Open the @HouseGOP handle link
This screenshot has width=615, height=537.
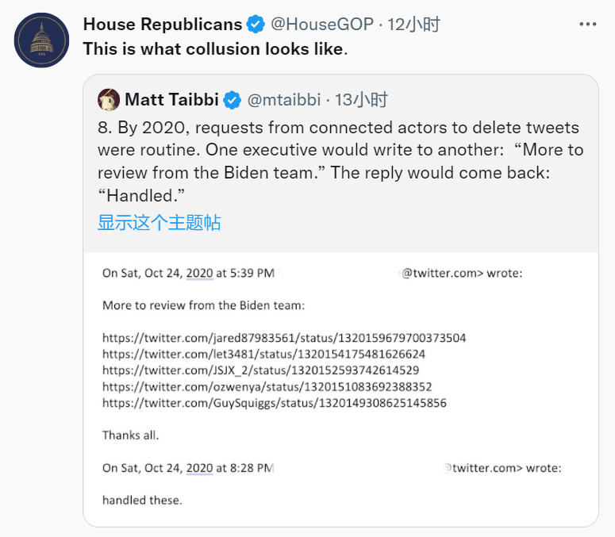321,25
